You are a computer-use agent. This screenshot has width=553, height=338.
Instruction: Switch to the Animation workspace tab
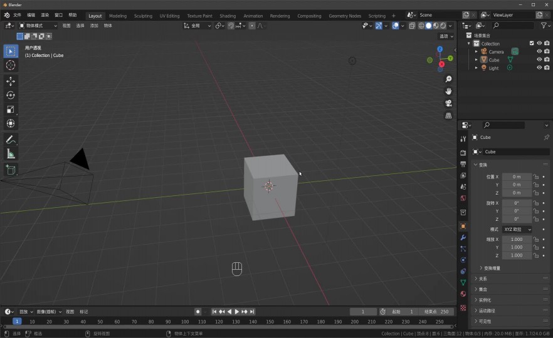pyautogui.click(x=253, y=16)
